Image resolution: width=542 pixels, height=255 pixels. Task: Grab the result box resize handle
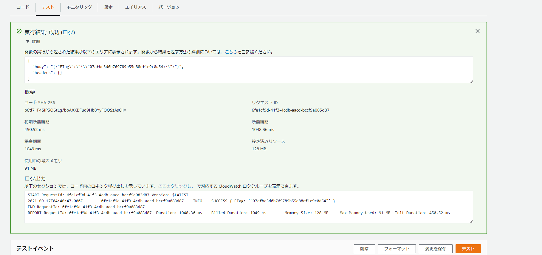[471, 81]
